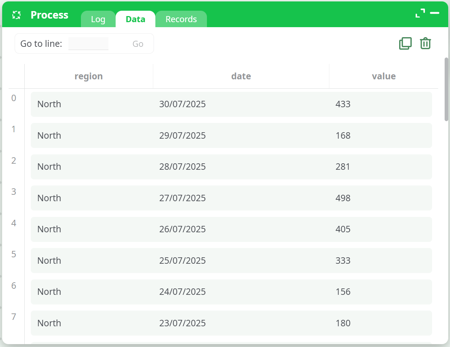Viewport: 450px width, 347px height.
Task: Copy the table data using the copy icon
Action: (x=405, y=43)
